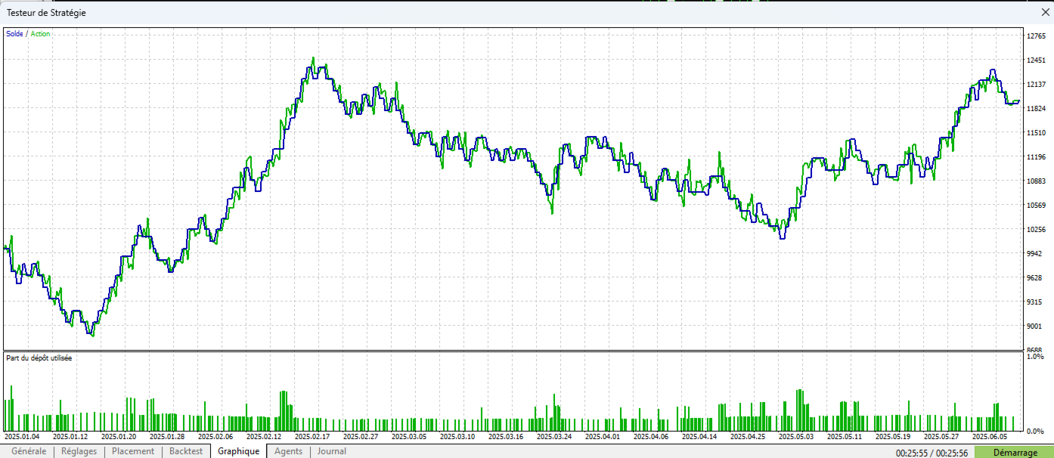1054x458 pixels.
Task: Click the 2025.04.25 date label
Action: click(748, 436)
